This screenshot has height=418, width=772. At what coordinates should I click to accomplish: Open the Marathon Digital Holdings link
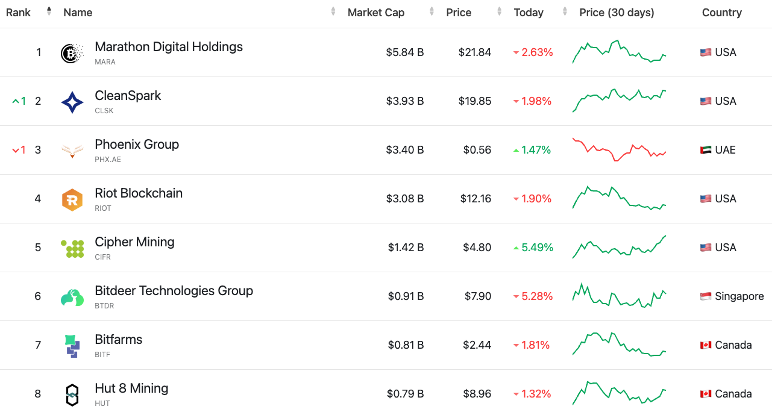(x=169, y=47)
